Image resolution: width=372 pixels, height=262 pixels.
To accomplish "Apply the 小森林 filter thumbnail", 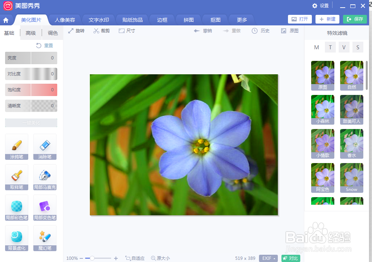I will [323, 110].
